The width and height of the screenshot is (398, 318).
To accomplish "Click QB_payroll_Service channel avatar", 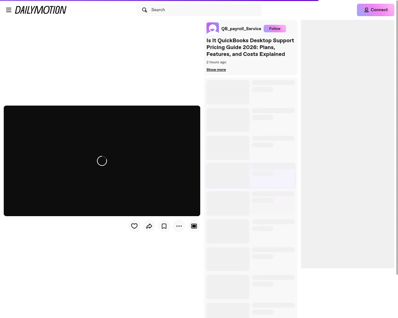I will pos(213,29).
